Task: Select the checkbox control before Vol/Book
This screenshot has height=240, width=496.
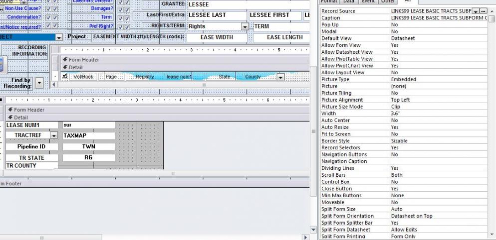Action: (65, 76)
